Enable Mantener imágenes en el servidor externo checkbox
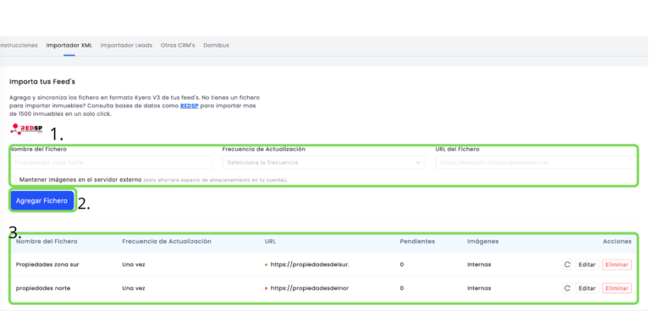 click(x=14, y=180)
